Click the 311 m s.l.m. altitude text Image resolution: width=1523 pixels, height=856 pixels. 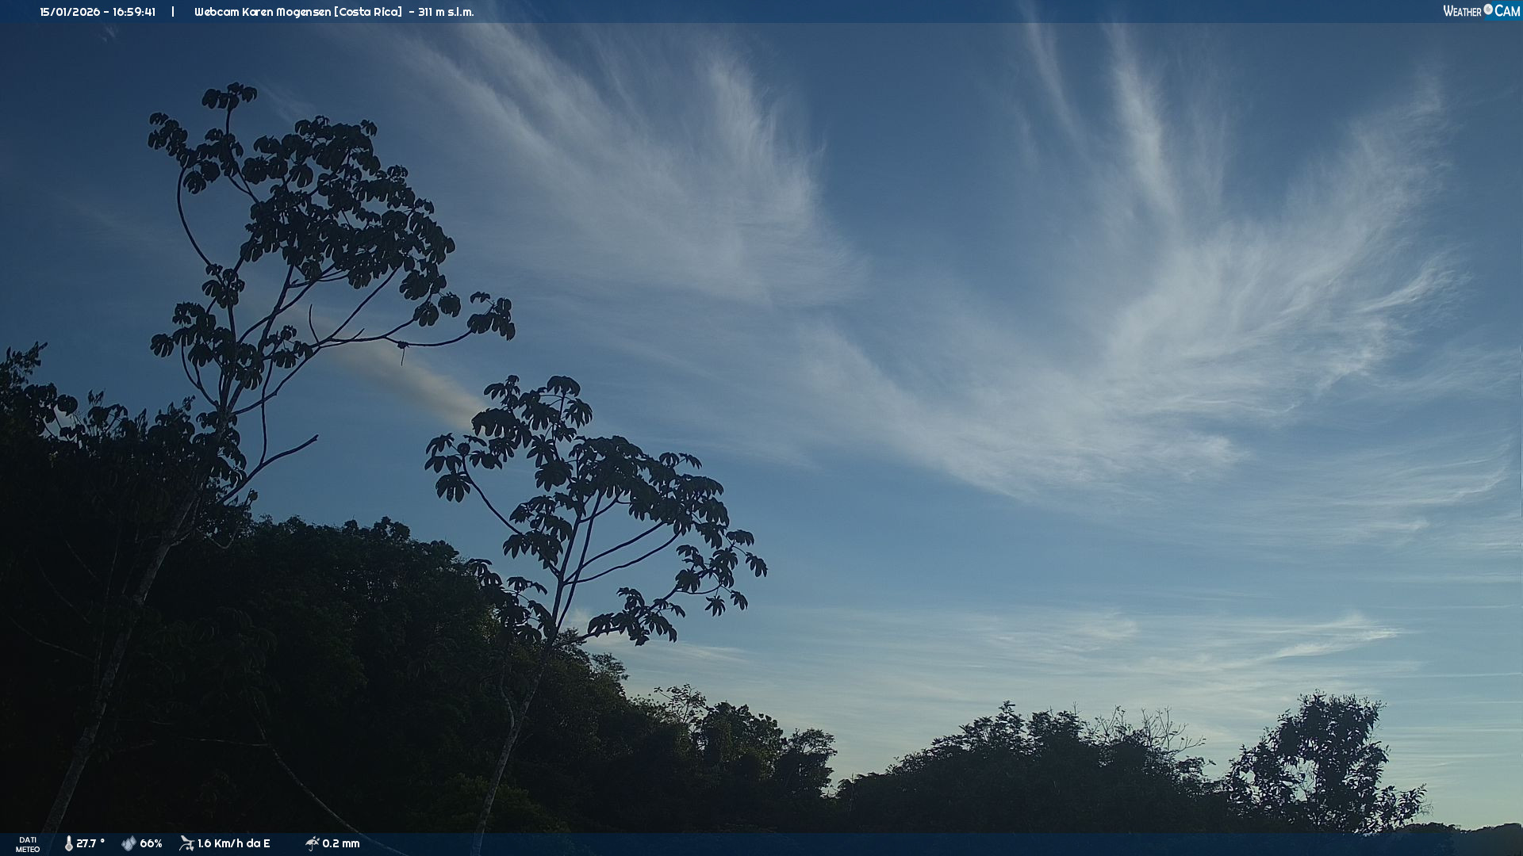click(446, 12)
